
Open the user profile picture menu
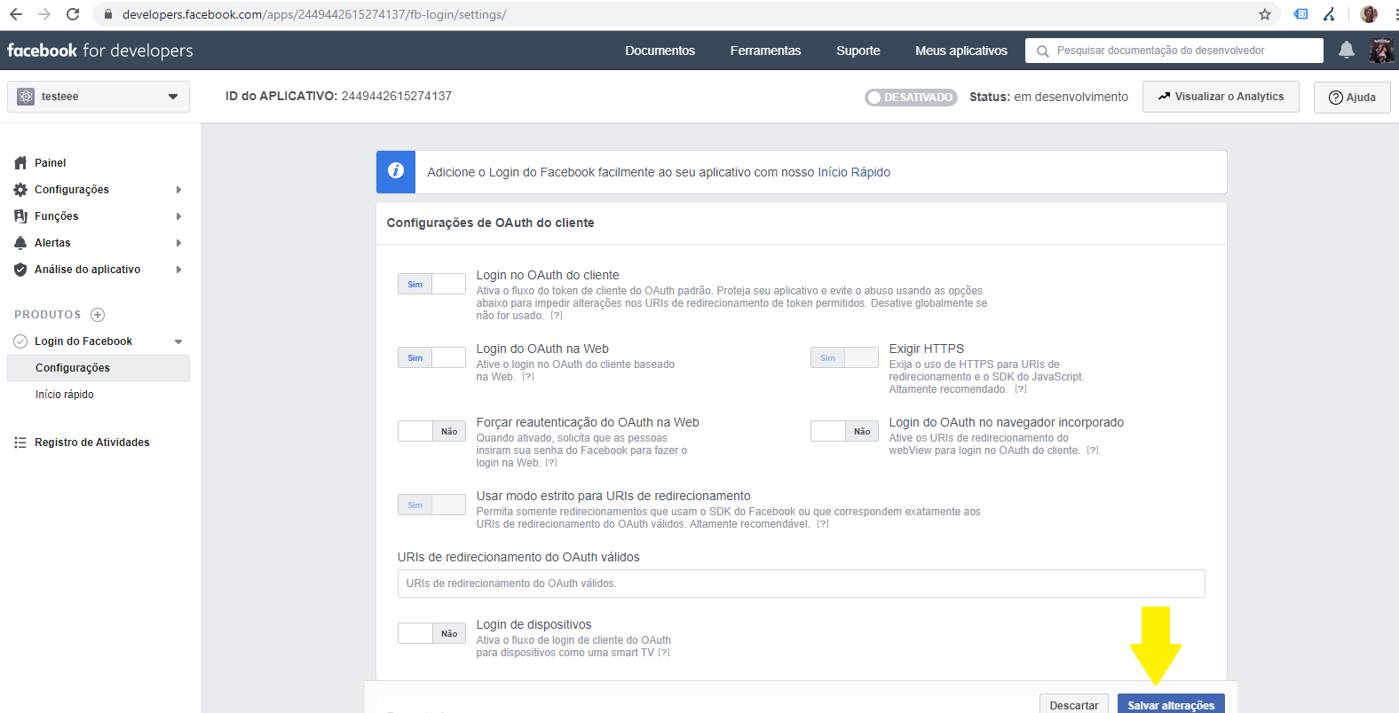click(1381, 51)
